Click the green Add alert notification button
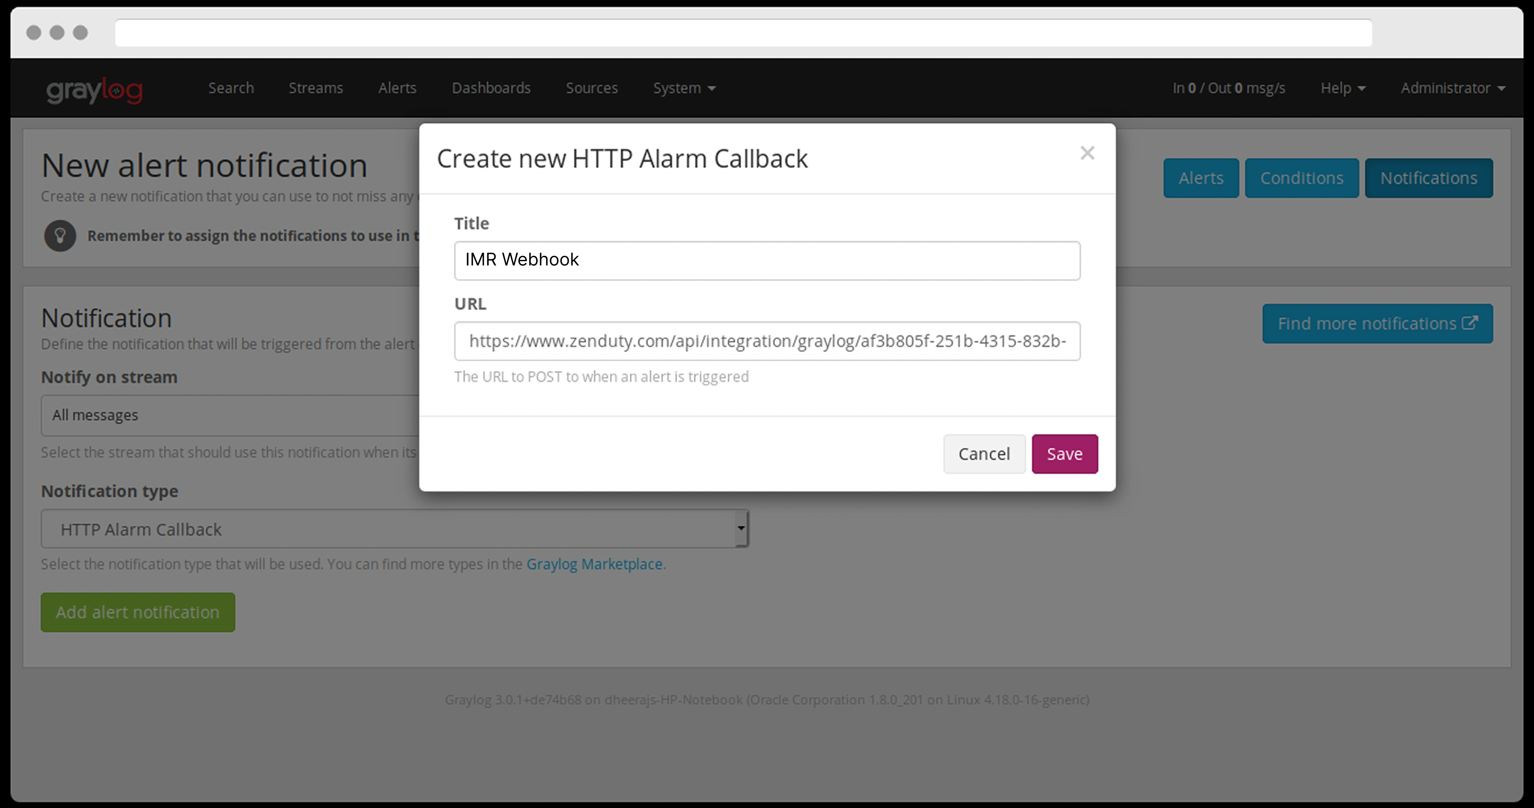 pyautogui.click(x=137, y=612)
